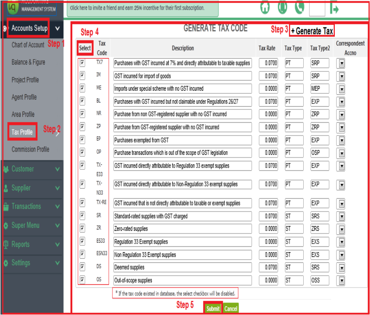This screenshot has height=315, width=370.
Task: Toggle the checkbox for tax code TX7
Action: [x=82, y=62]
